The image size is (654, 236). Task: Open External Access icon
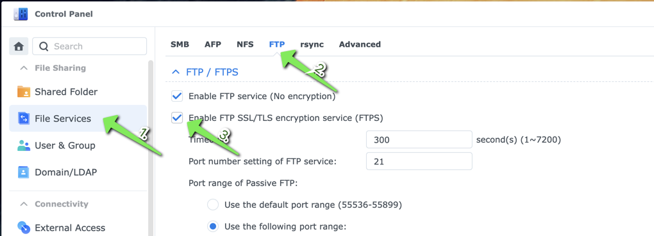pyautogui.click(x=24, y=228)
